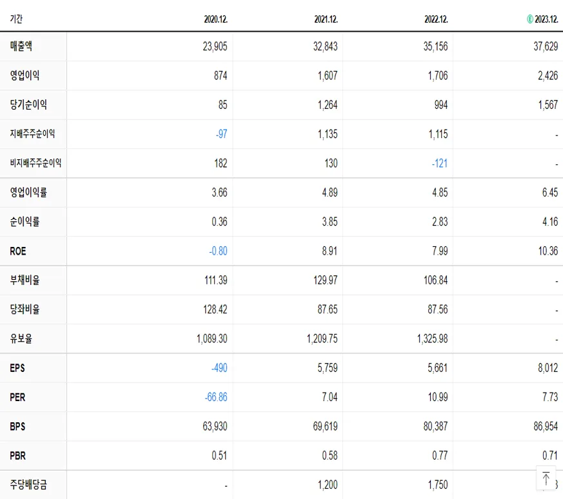Select the 1,089.30 reserve ratio value
This screenshot has width=563, height=499.
click(x=212, y=339)
